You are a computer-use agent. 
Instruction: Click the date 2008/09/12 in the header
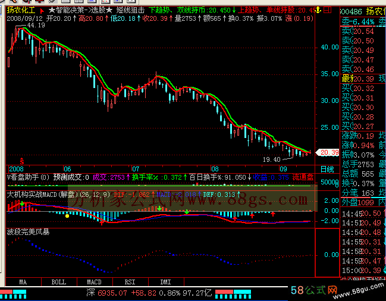24,18
